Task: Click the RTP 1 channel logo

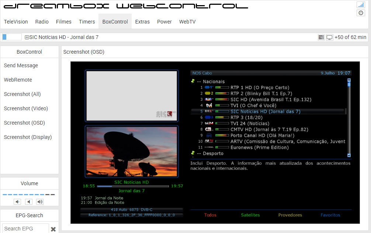Action: coord(209,87)
